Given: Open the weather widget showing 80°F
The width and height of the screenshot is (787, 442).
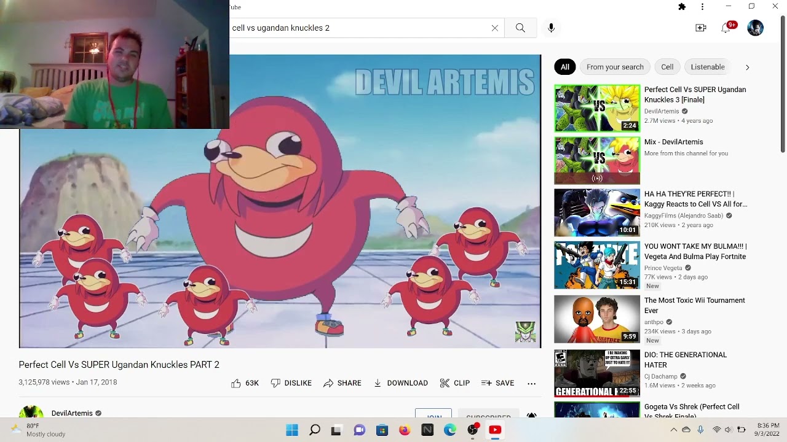Looking at the screenshot, I should pos(38,430).
